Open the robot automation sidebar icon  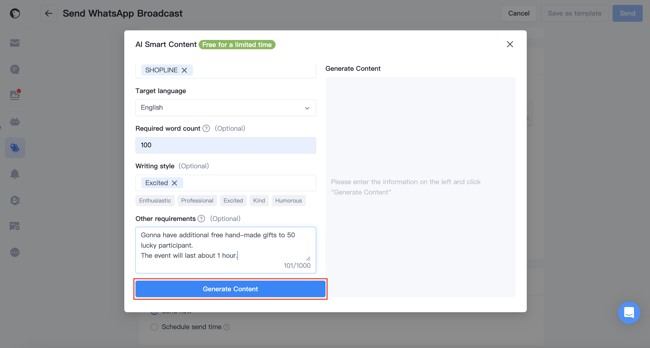(15, 121)
